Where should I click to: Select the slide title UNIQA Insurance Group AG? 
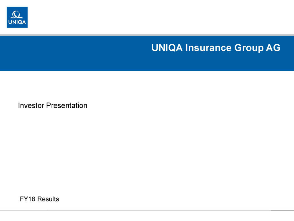216,48
